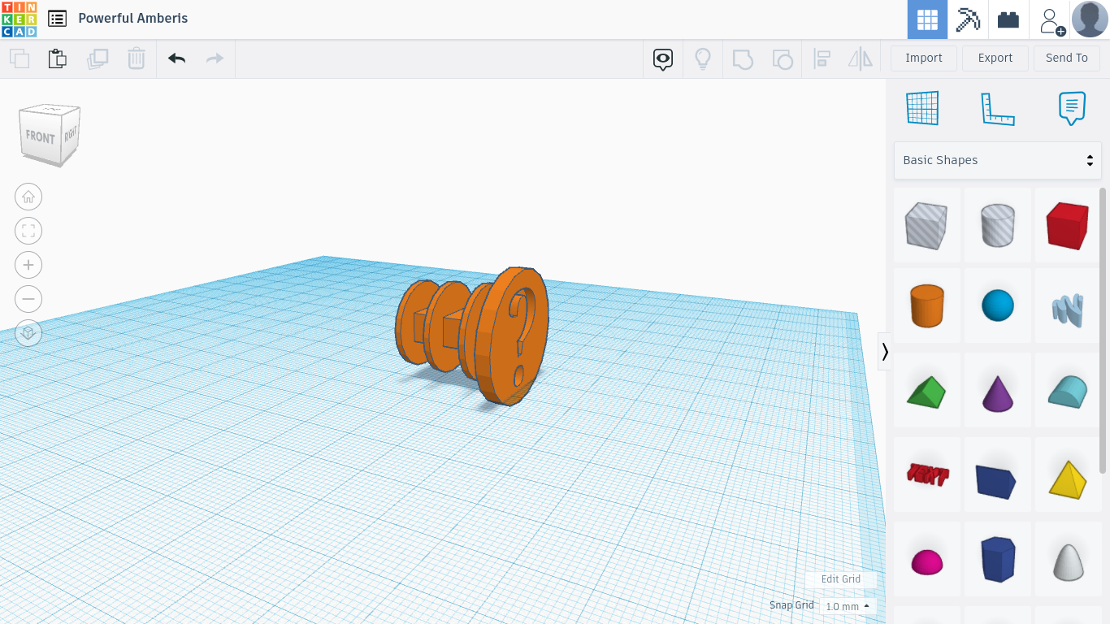Click the Send To button
Viewport: 1110px width, 624px height.
click(x=1067, y=58)
